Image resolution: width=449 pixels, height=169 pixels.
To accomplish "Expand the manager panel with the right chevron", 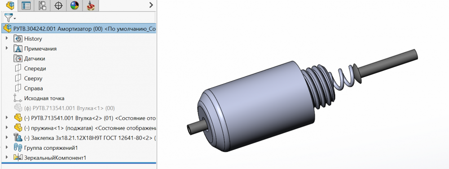I will tap(151, 5).
